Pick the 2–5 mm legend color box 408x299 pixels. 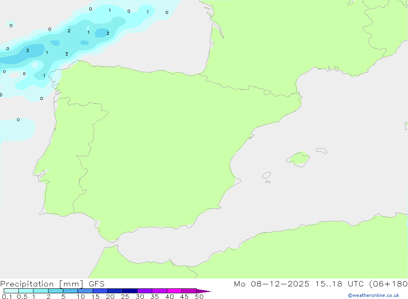[x=55, y=291]
